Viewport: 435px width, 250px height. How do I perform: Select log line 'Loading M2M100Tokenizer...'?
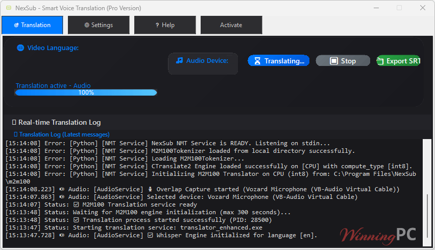click(x=125, y=158)
